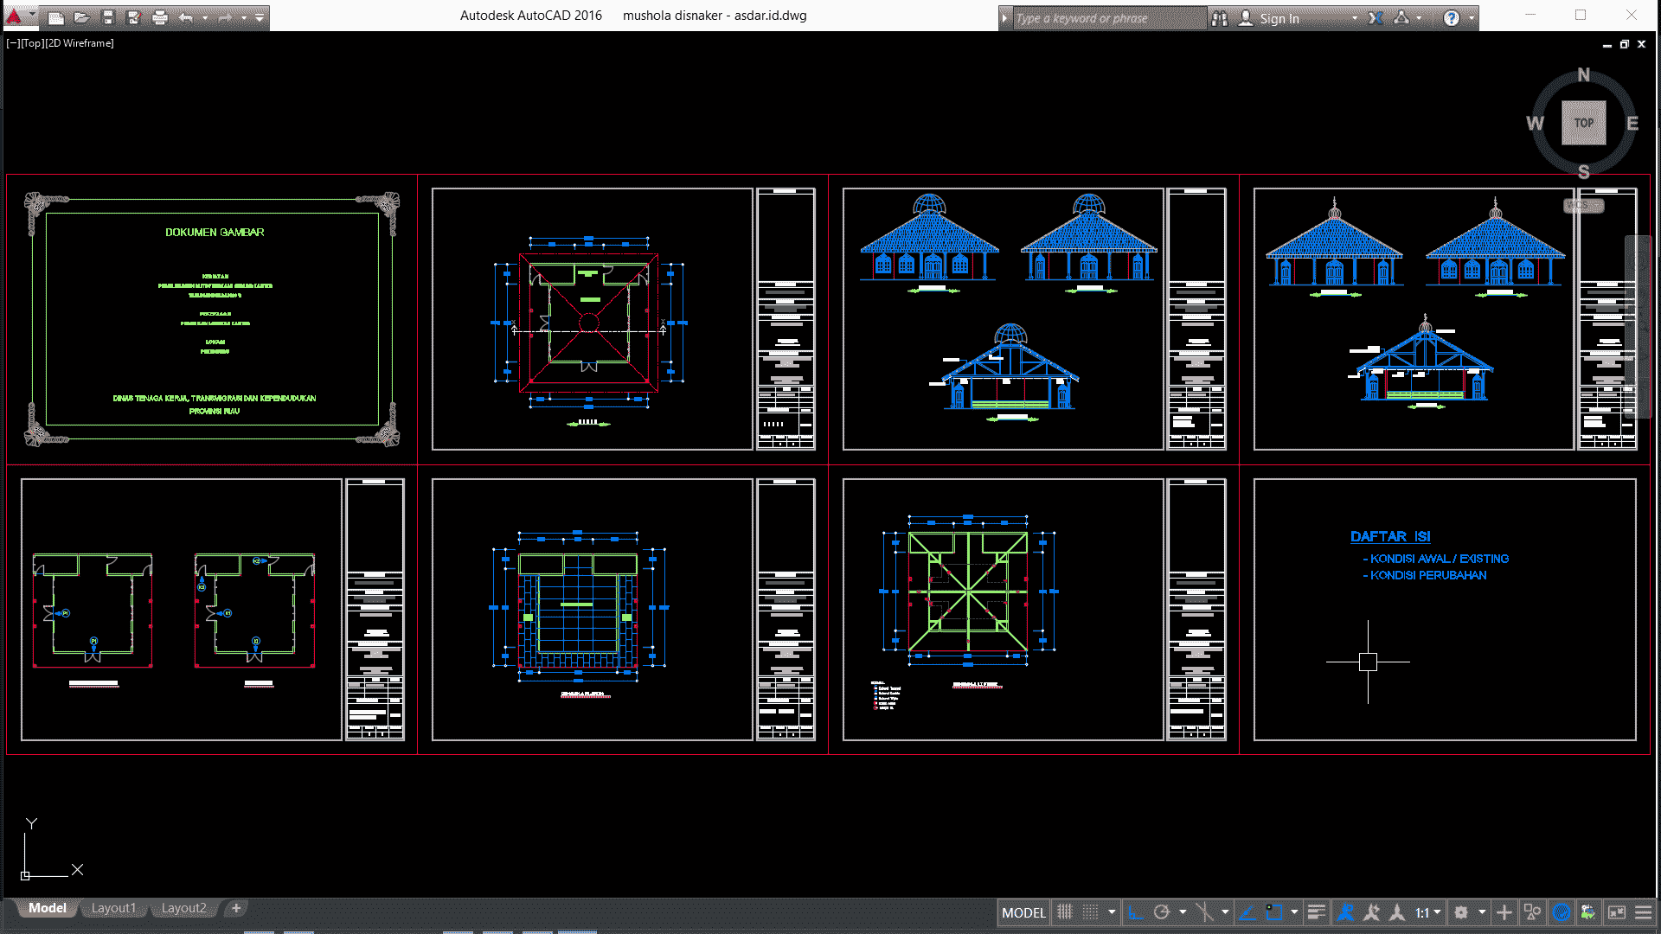The width and height of the screenshot is (1661, 934).
Task: Click the Isolate objects shapes icon
Action: click(1532, 912)
